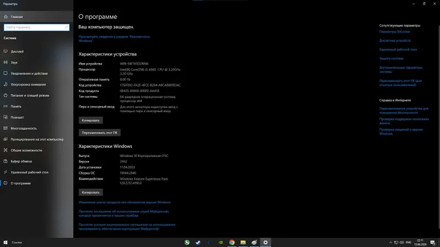Image resolution: width=440 pixels, height=247 pixels.
Task: Open Steam from the taskbar
Action: tap(198, 243)
